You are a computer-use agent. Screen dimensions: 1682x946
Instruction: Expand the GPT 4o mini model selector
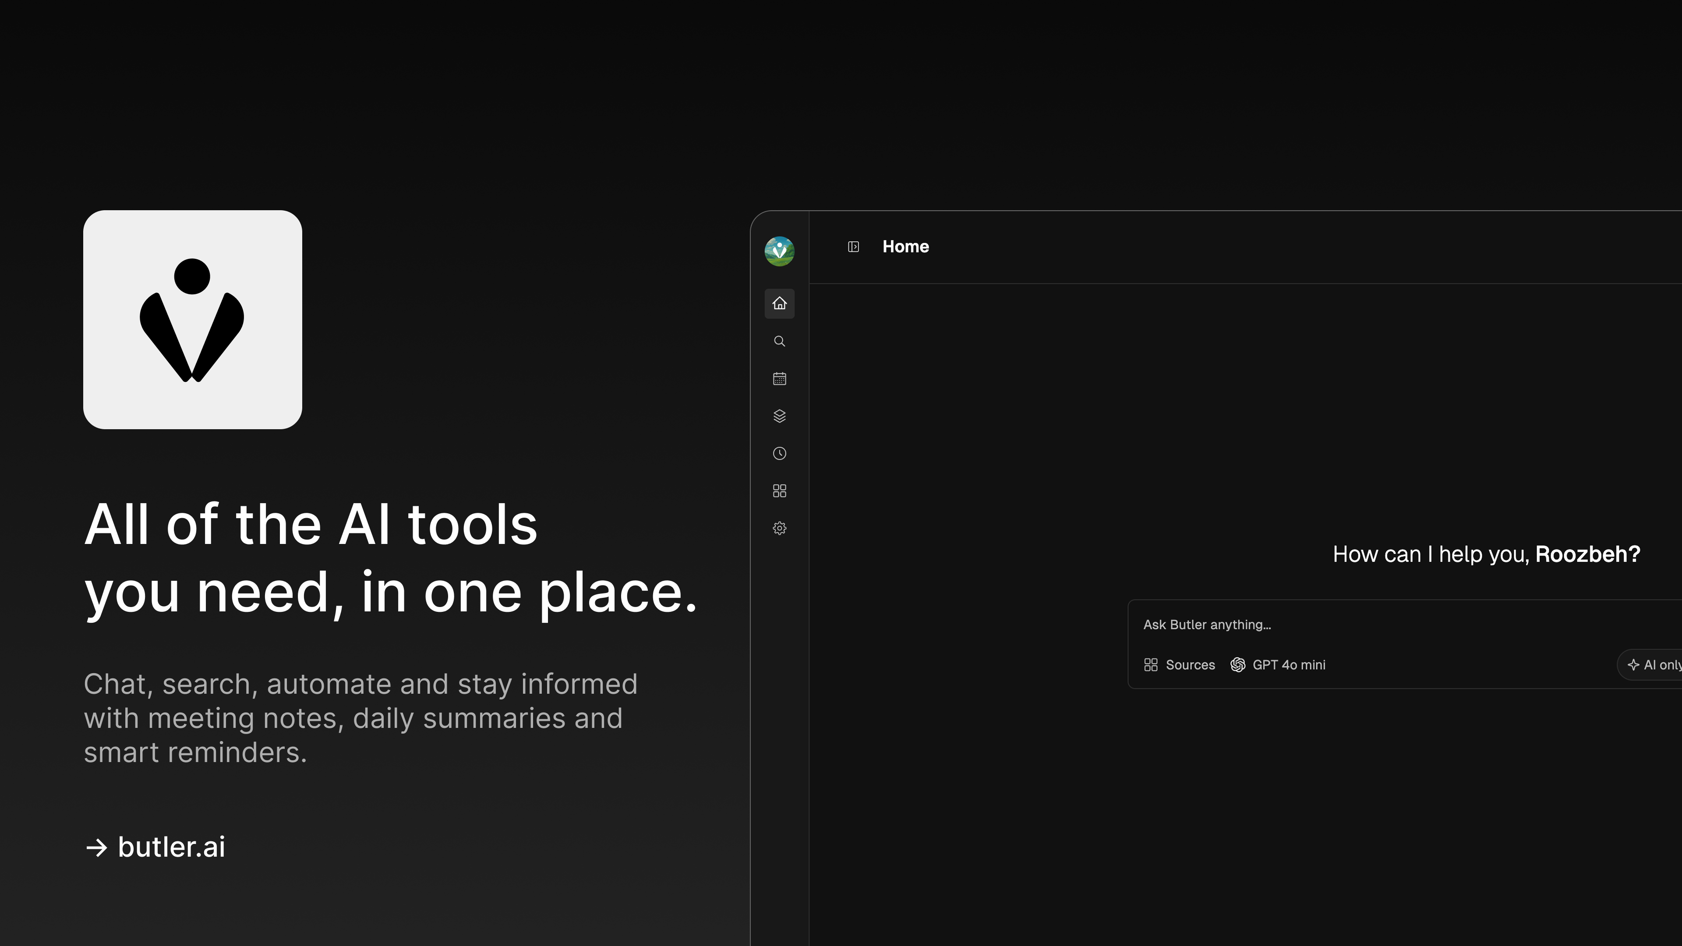click(x=1279, y=665)
